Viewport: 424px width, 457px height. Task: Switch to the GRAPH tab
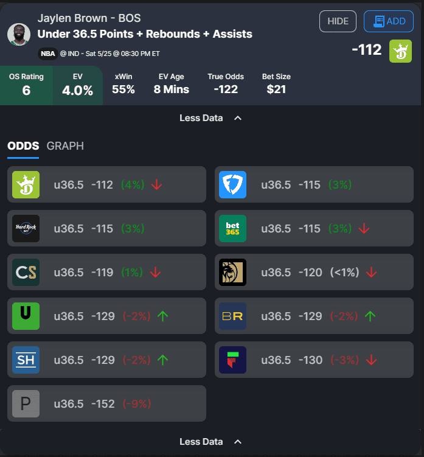65,146
